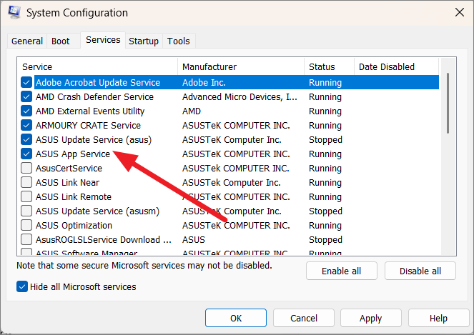
Task: Click the Cancel button
Action: 304,318
